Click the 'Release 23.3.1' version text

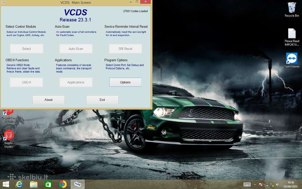point(75,20)
